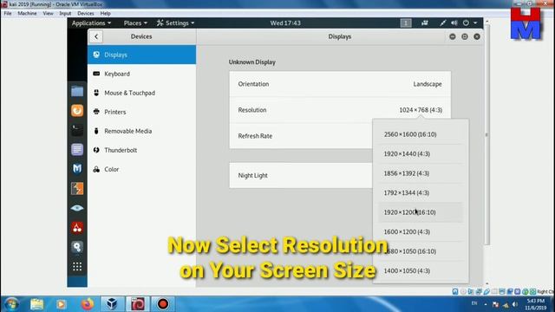The height and width of the screenshot is (312, 555).
Task: Choose 1920×1440 (4:3) resolution
Action: tap(421, 154)
